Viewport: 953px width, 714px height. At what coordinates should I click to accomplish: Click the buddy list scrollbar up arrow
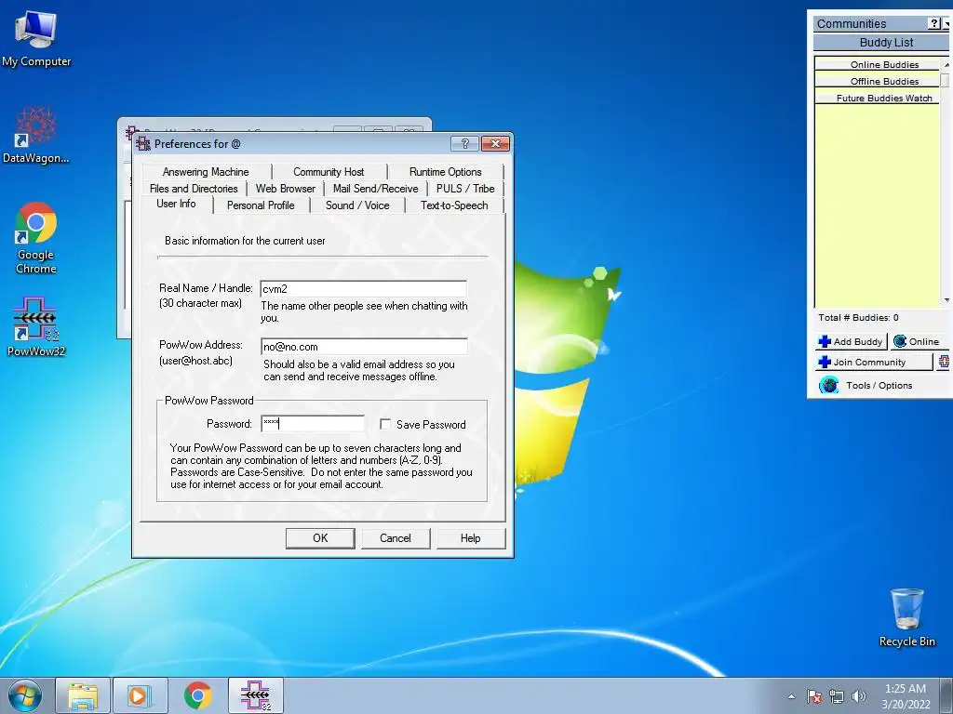[x=946, y=64]
